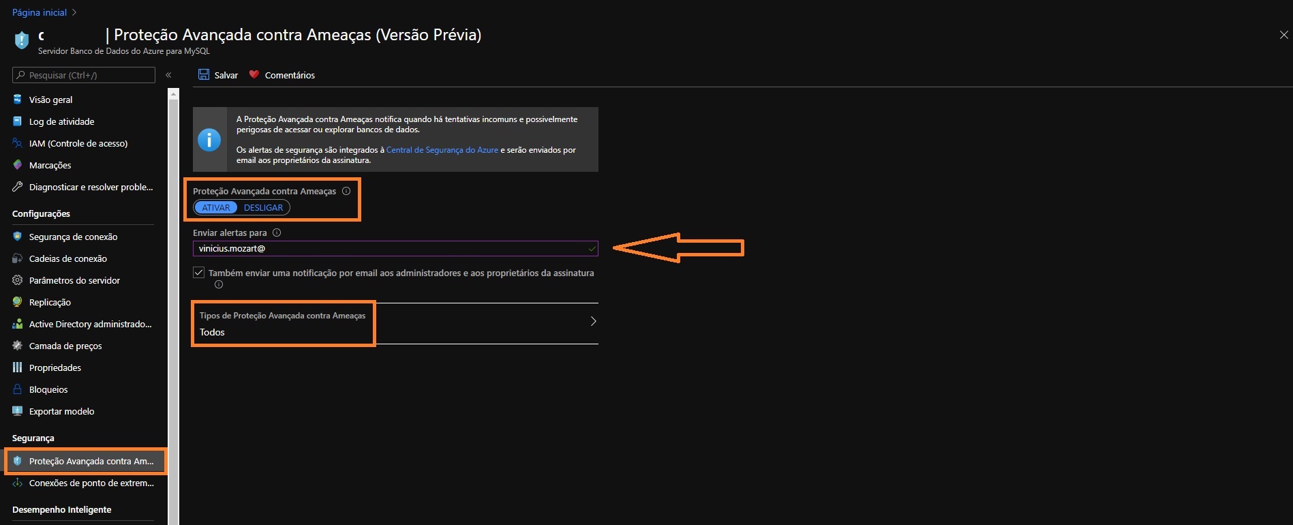Click the Comentários heart icon
The image size is (1293, 525).
[x=254, y=74]
